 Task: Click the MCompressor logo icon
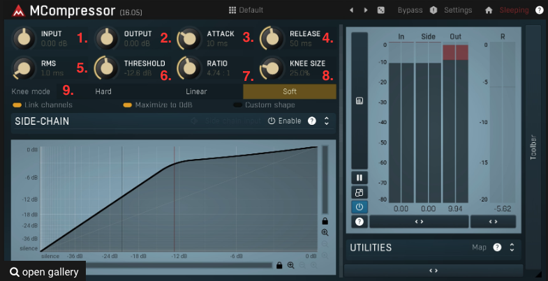(x=19, y=10)
